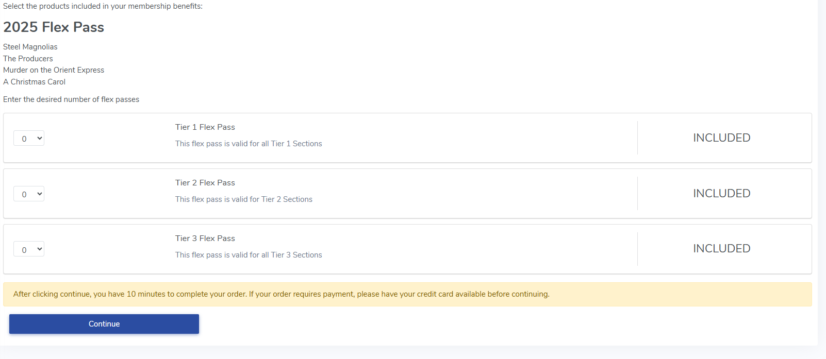Click INCLUDED label in Tier 1 row
The height and width of the screenshot is (359, 826).
pyautogui.click(x=722, y=138)
